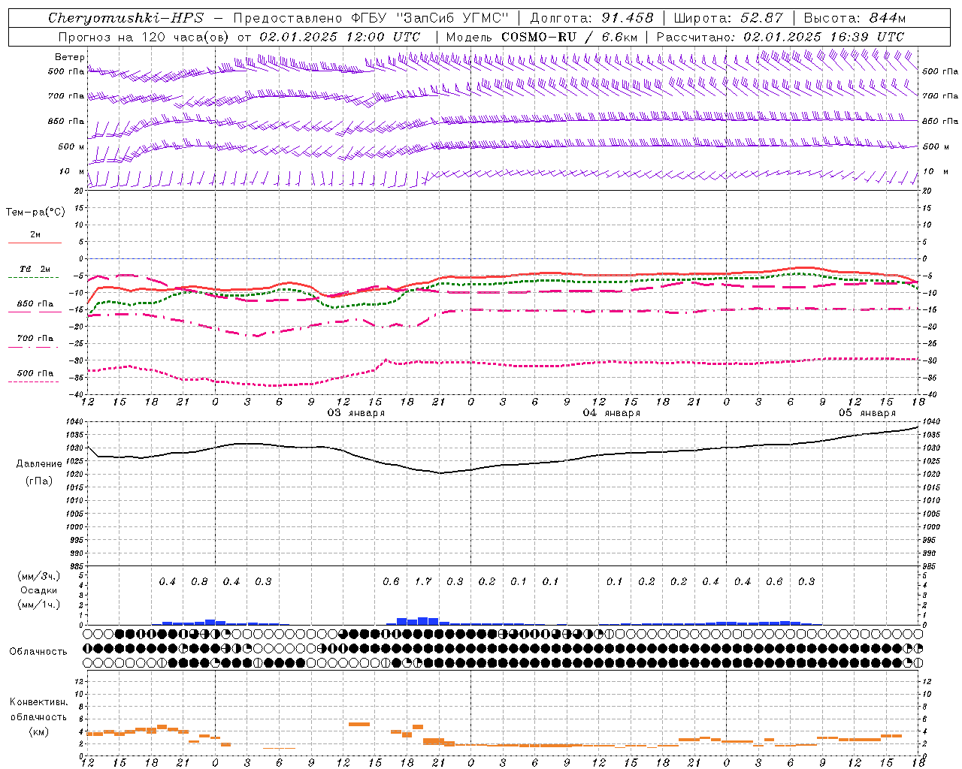Click Рассчитано: 02.01.2025 16:39 UTC
The width and height of the screenshot is (962, 769).
tap(780, 37)
